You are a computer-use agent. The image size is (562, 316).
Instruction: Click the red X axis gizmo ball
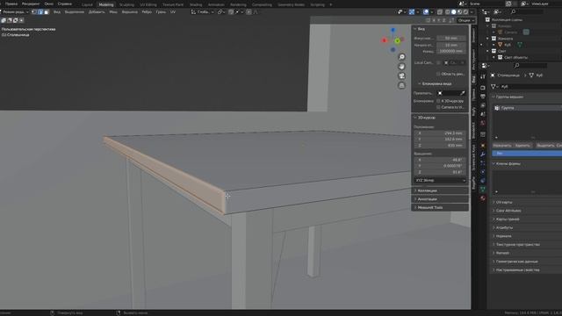click(385, 40)
